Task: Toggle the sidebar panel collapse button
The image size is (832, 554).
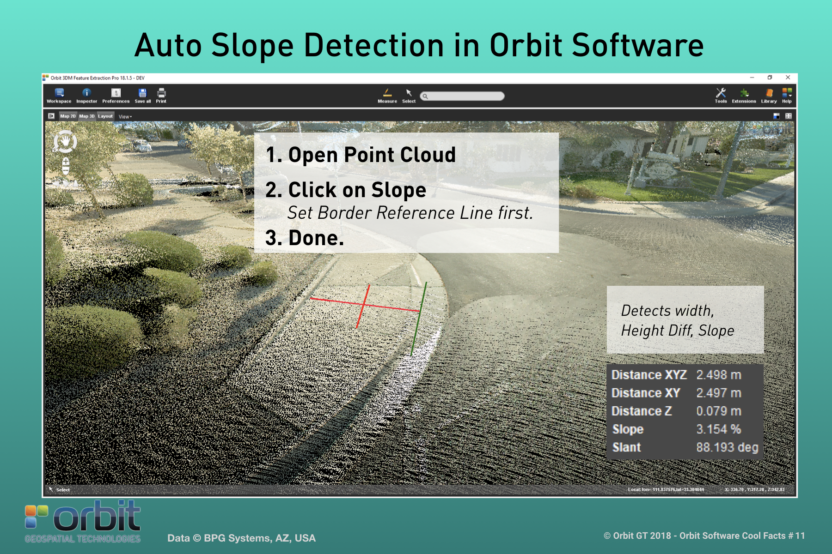Action: tap(51, 116)
